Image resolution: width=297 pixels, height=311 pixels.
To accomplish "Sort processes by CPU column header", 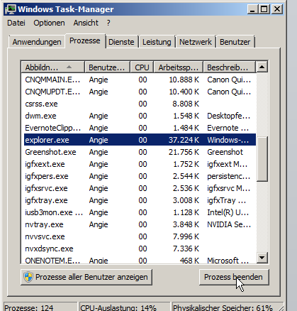I will coord(142,67).
